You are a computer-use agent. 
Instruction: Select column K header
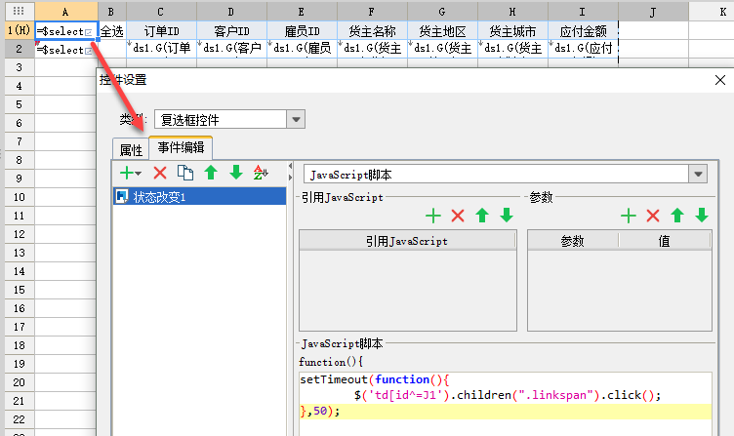(712, 12)
